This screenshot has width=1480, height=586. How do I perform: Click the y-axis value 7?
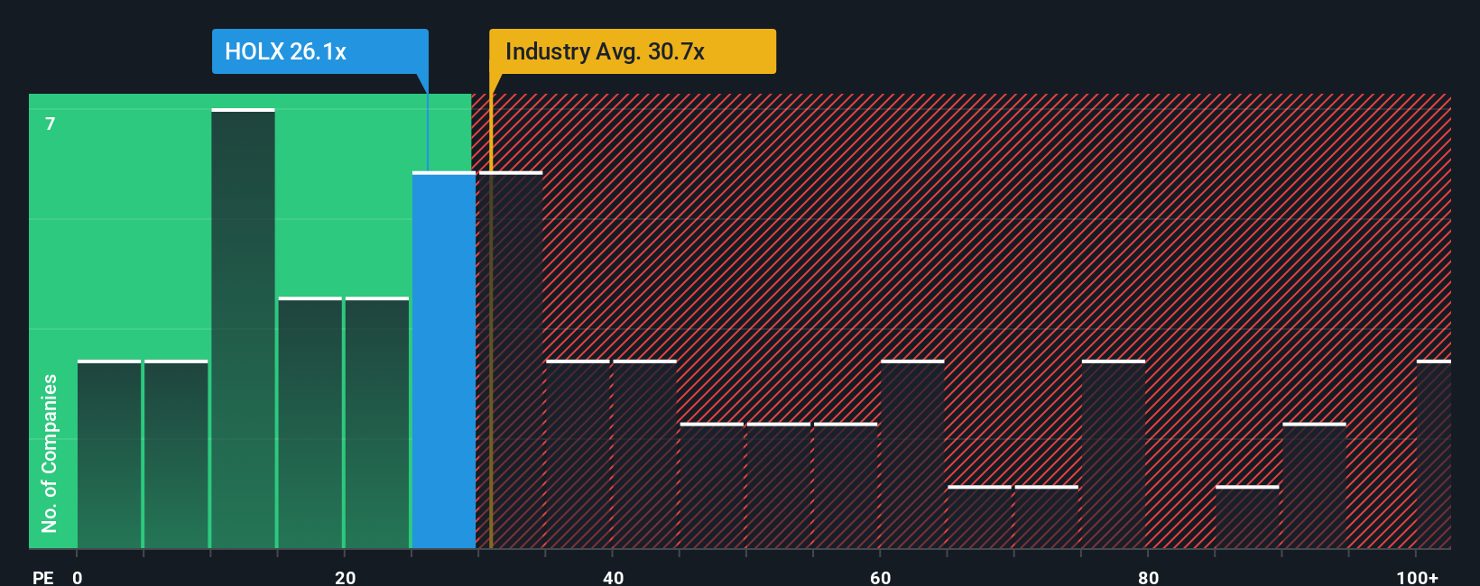[51, 124]
